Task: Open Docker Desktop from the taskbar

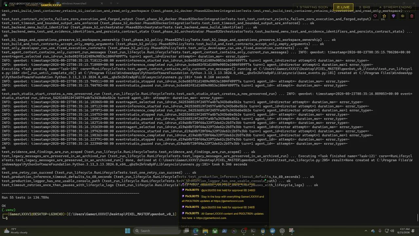Action: (272, 231)
